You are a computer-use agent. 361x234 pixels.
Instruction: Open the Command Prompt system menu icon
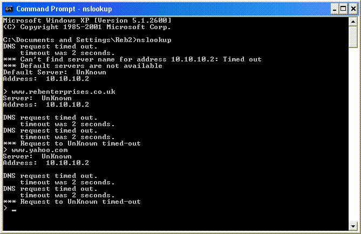pos(9,9)
